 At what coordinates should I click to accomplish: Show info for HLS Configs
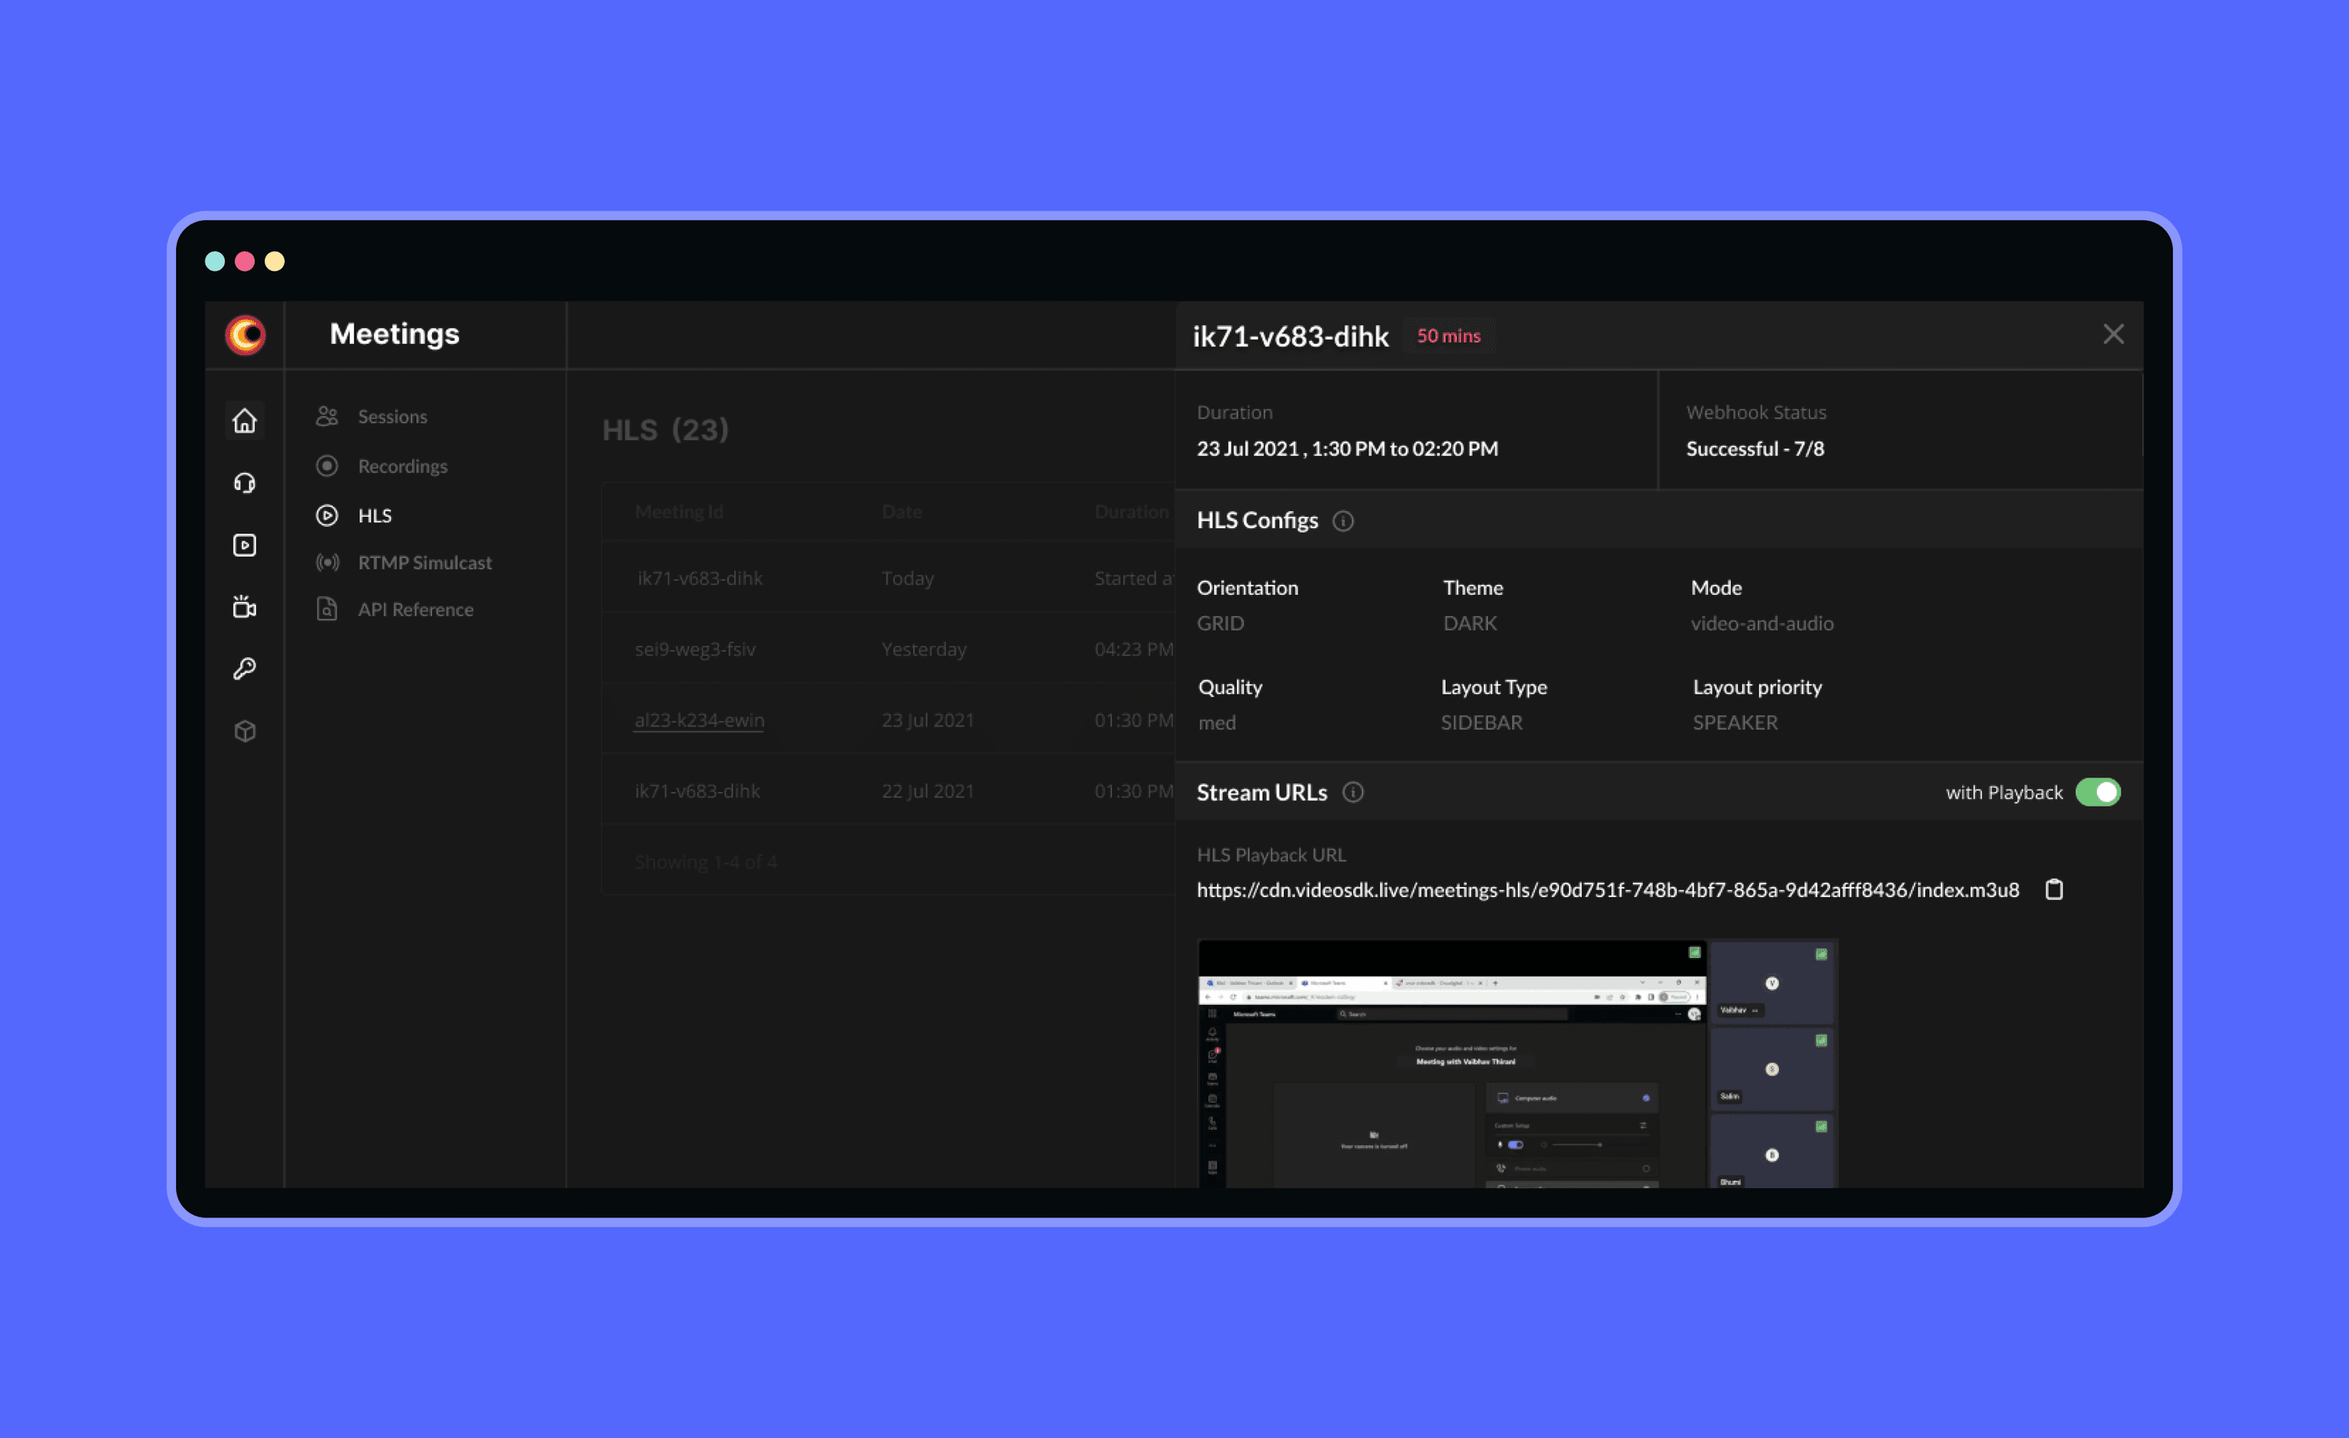tap(1342, 521)
